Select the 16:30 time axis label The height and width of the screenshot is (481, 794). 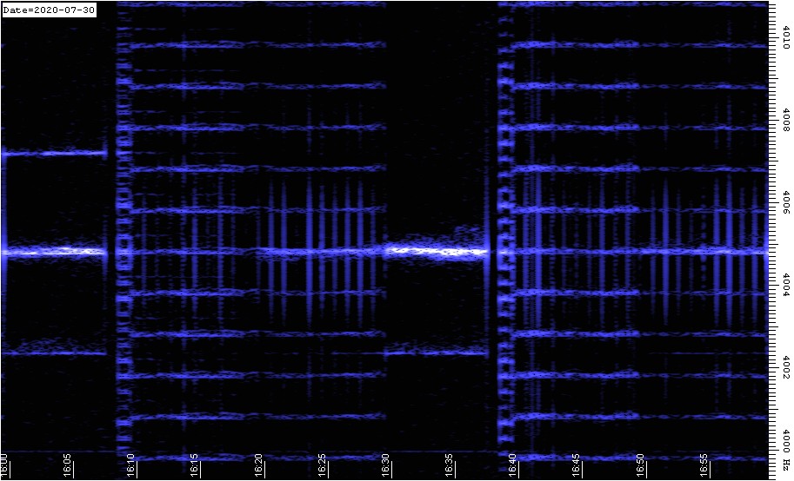coord(386,465)
